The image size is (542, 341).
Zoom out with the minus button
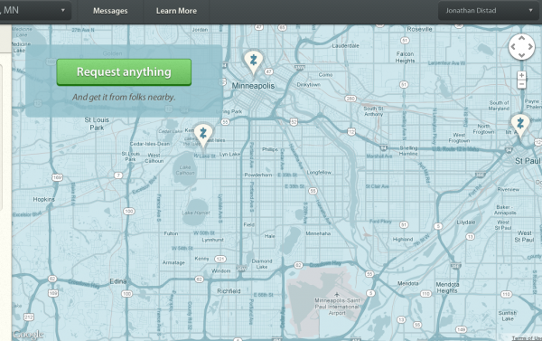point(521,84)
